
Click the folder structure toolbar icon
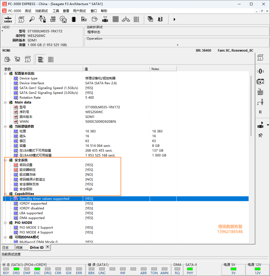point(84,19)
